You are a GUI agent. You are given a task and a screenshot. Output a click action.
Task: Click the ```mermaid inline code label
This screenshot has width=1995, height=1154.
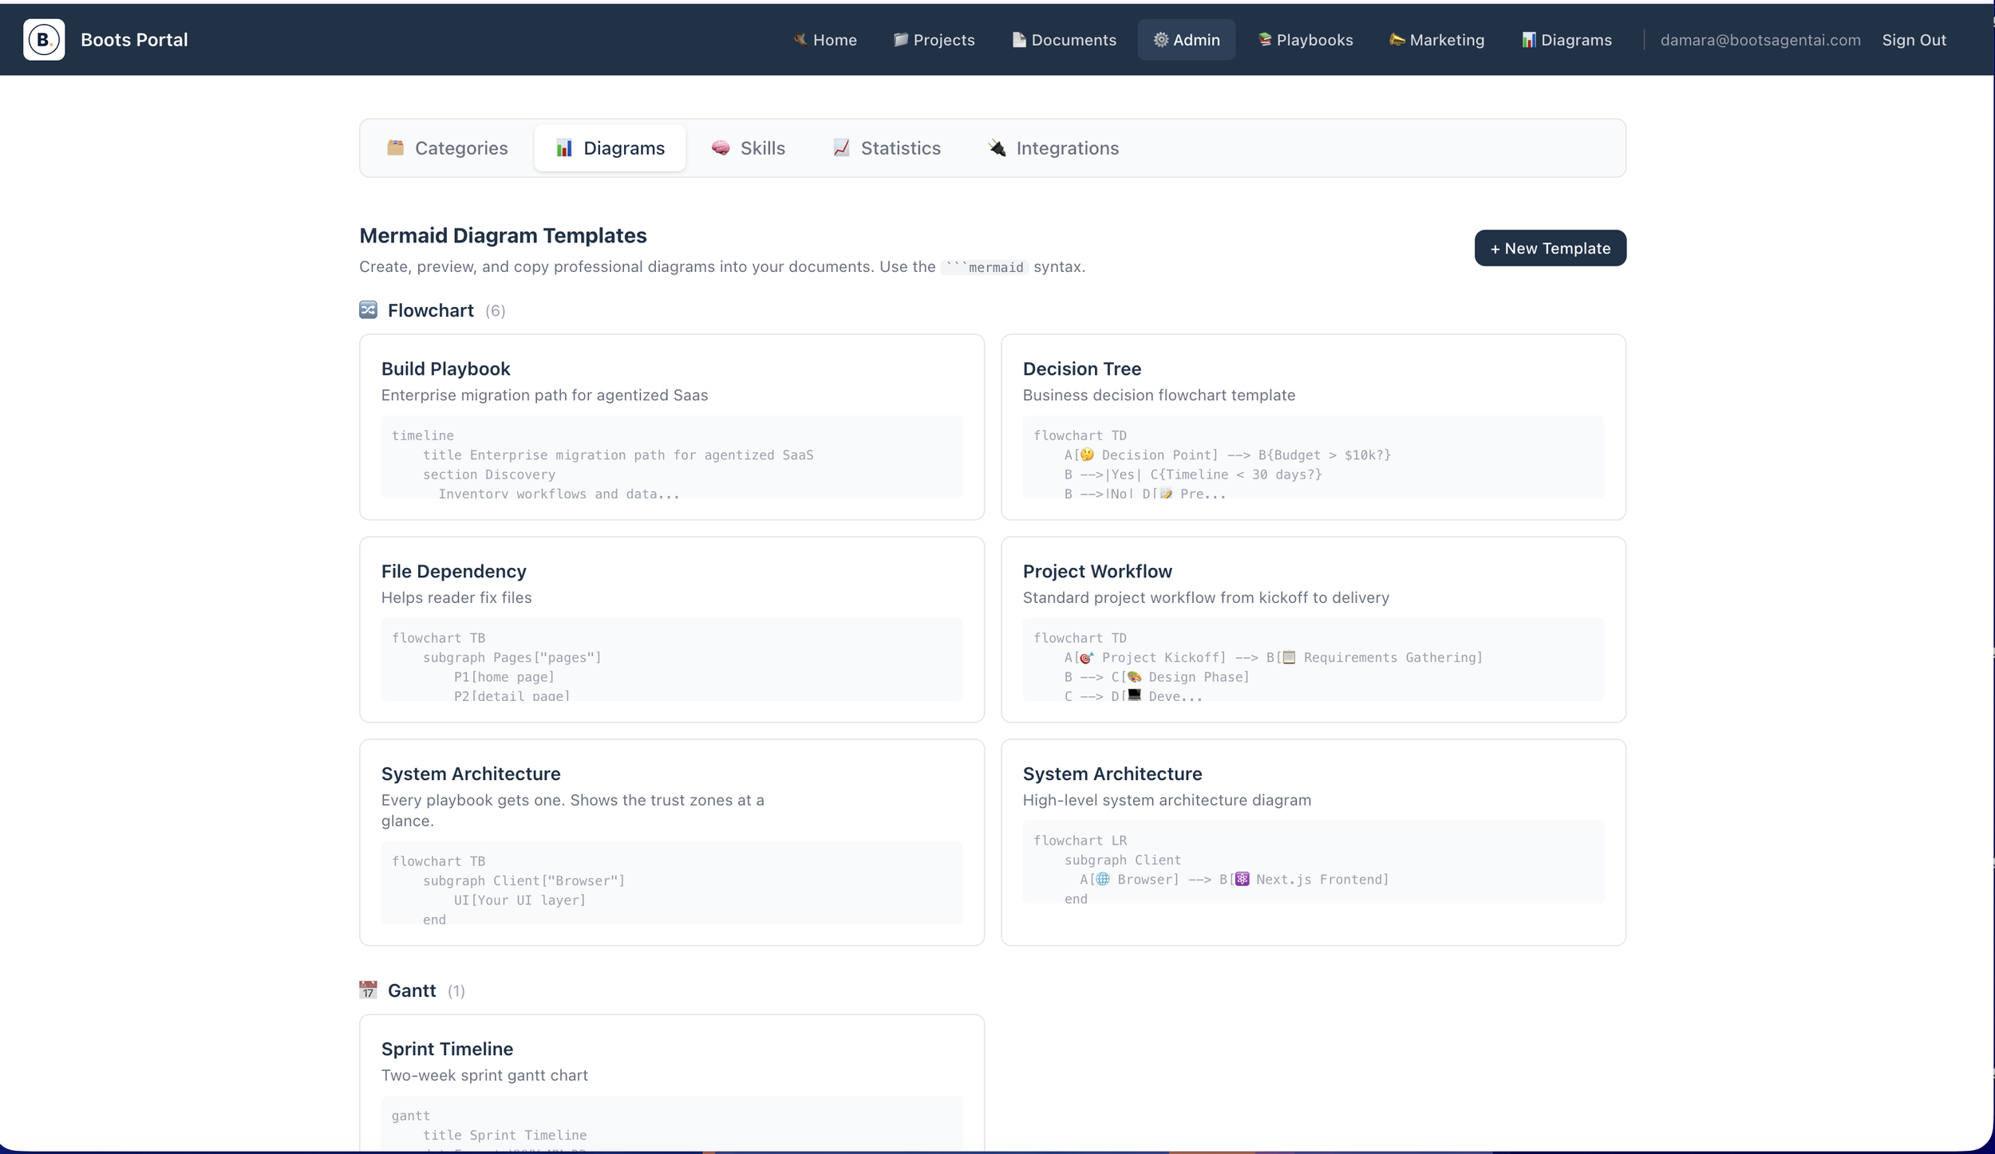(x=985, y=267)
